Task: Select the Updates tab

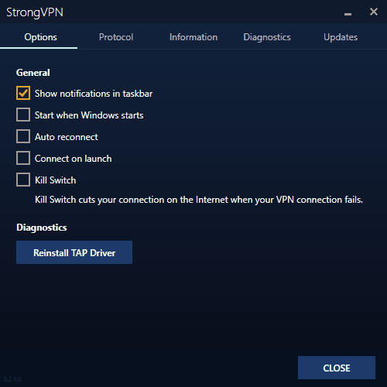Action: (x=341, y=37)
